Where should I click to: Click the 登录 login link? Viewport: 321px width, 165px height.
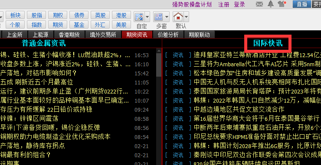[x=239, y=4]
